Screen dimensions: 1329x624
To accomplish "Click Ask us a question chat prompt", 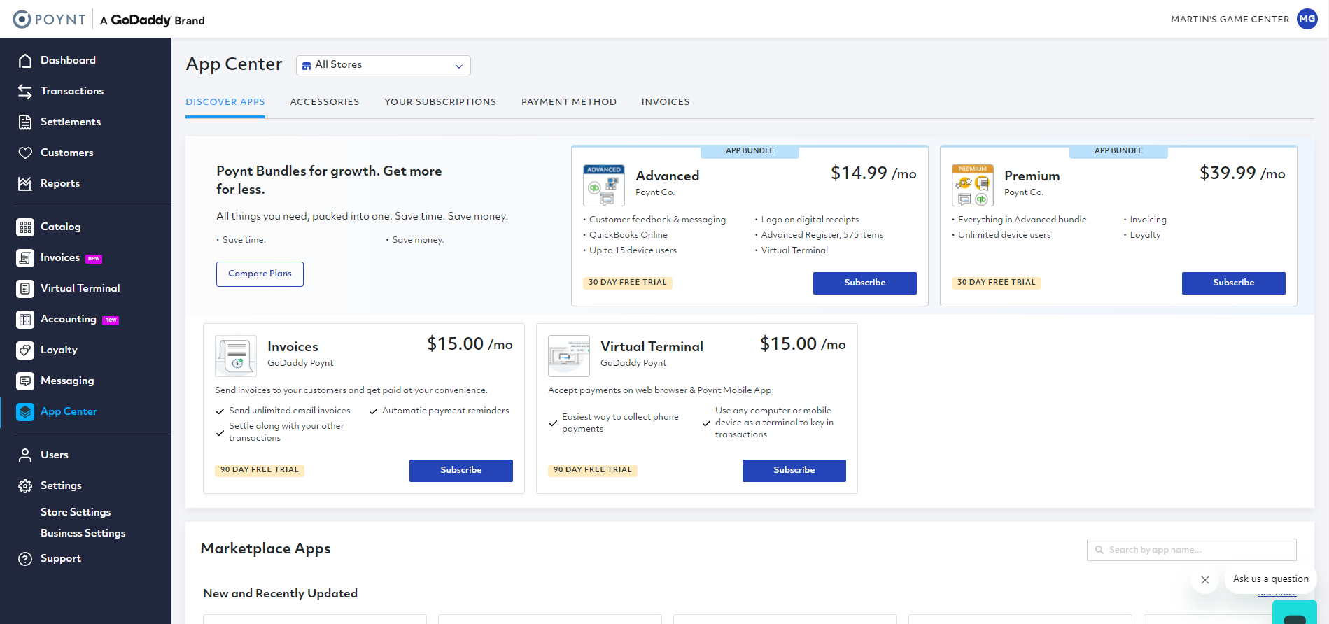I will 1271,579.
